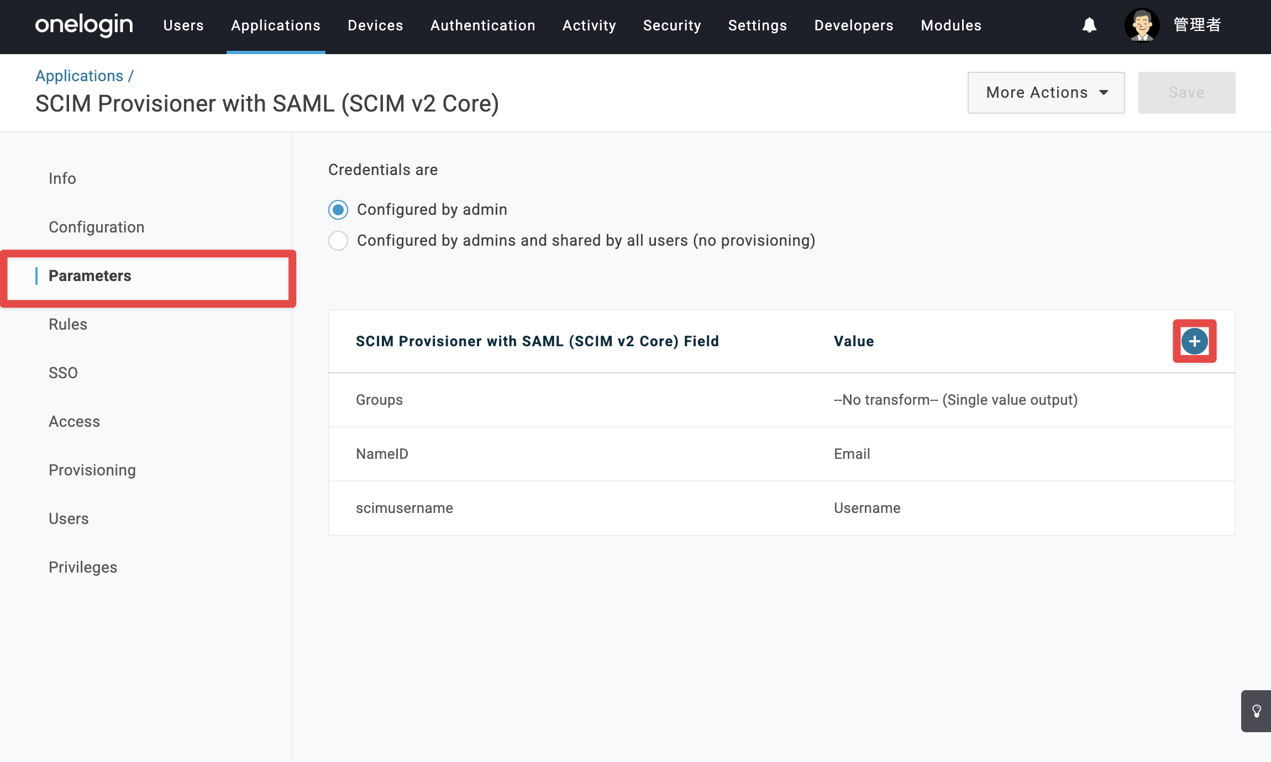
Task: Open the scimusername parameter row
Action: [x=781, y=508]
